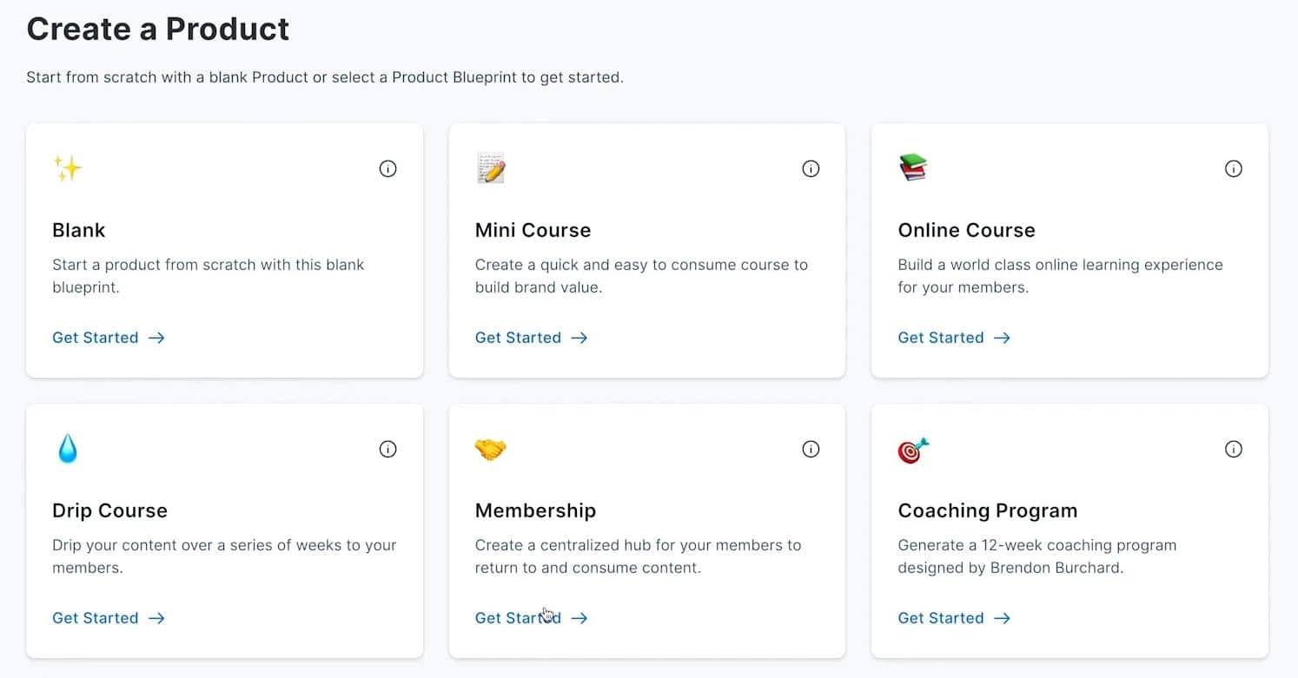Open info icon on Mini Course card
Image resolution: width=1298 pixels, height=678 pixels.
(x=811, y=168)
